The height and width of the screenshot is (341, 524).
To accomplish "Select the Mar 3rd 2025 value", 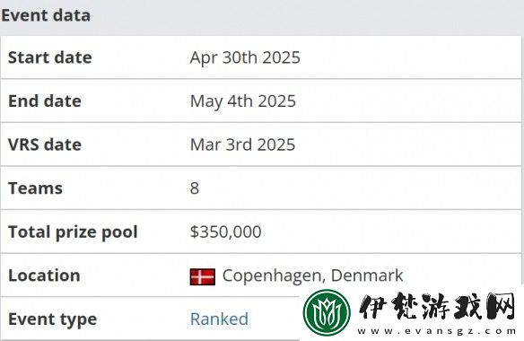I will 242,144.
